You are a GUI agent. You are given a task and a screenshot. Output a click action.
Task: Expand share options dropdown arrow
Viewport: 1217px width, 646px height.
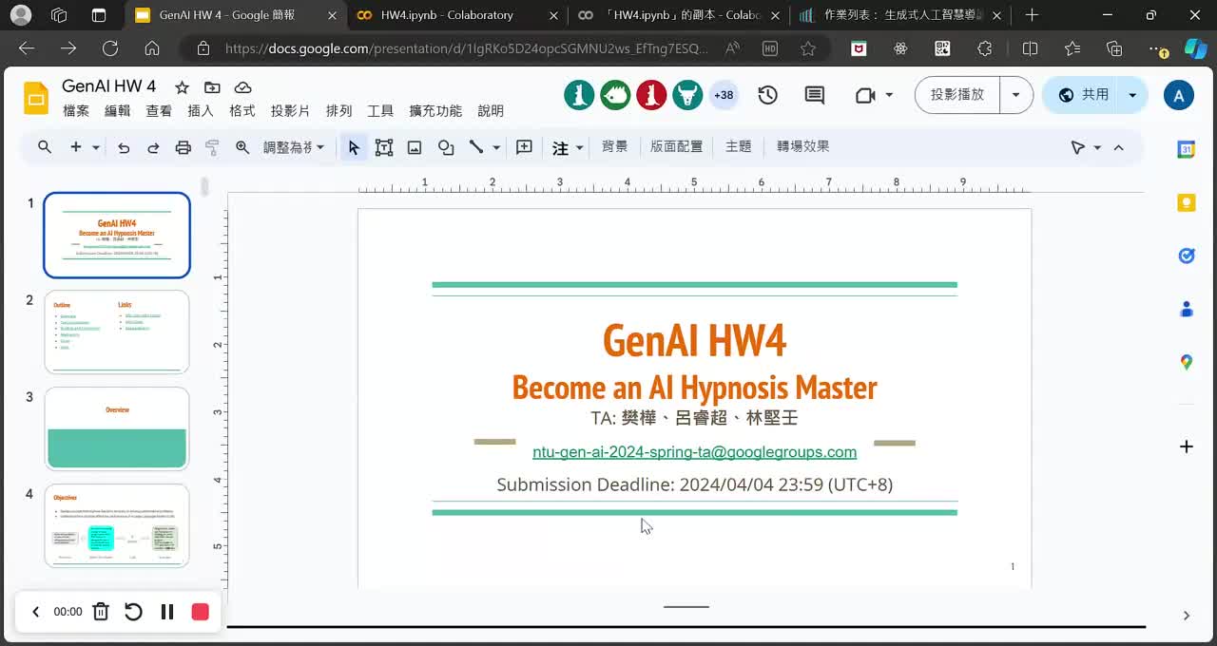1132,95
